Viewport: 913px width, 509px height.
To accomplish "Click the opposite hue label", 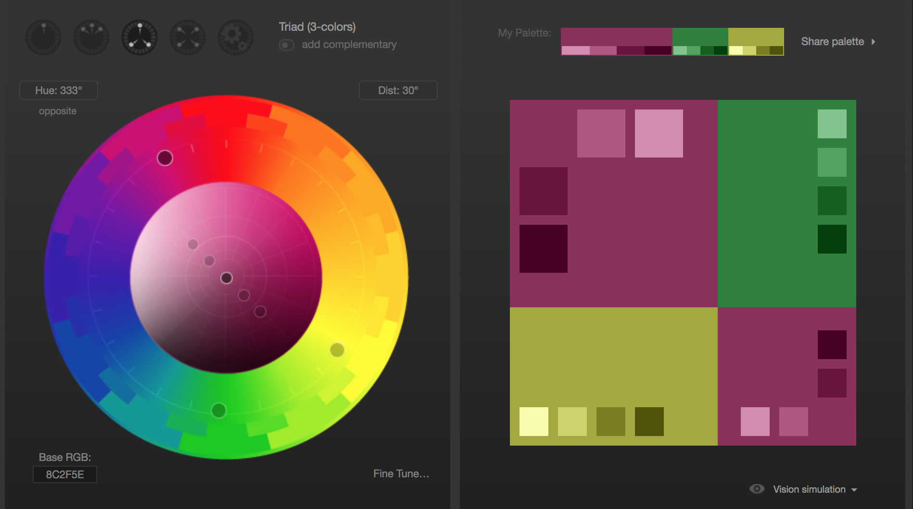I will click(x=57, y=110).
